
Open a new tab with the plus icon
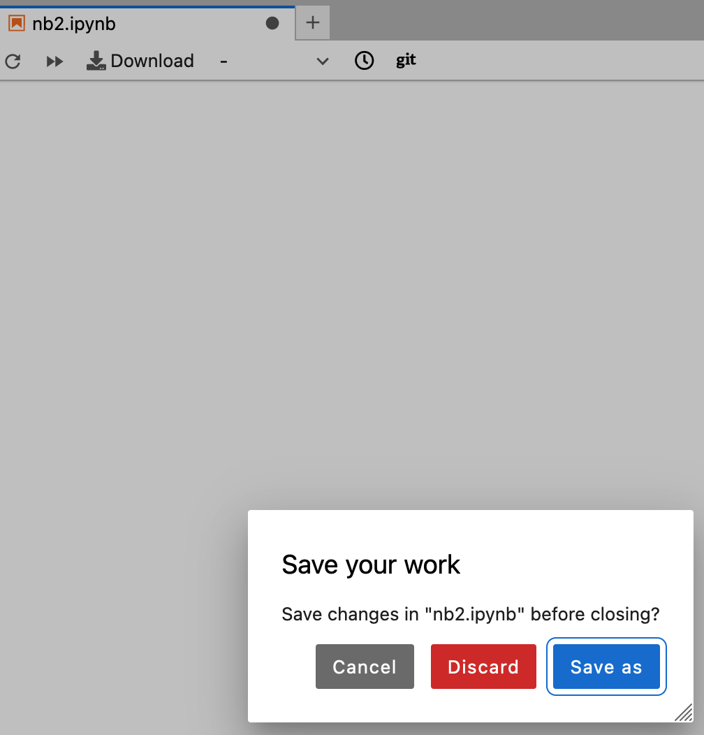coord(311,22)
